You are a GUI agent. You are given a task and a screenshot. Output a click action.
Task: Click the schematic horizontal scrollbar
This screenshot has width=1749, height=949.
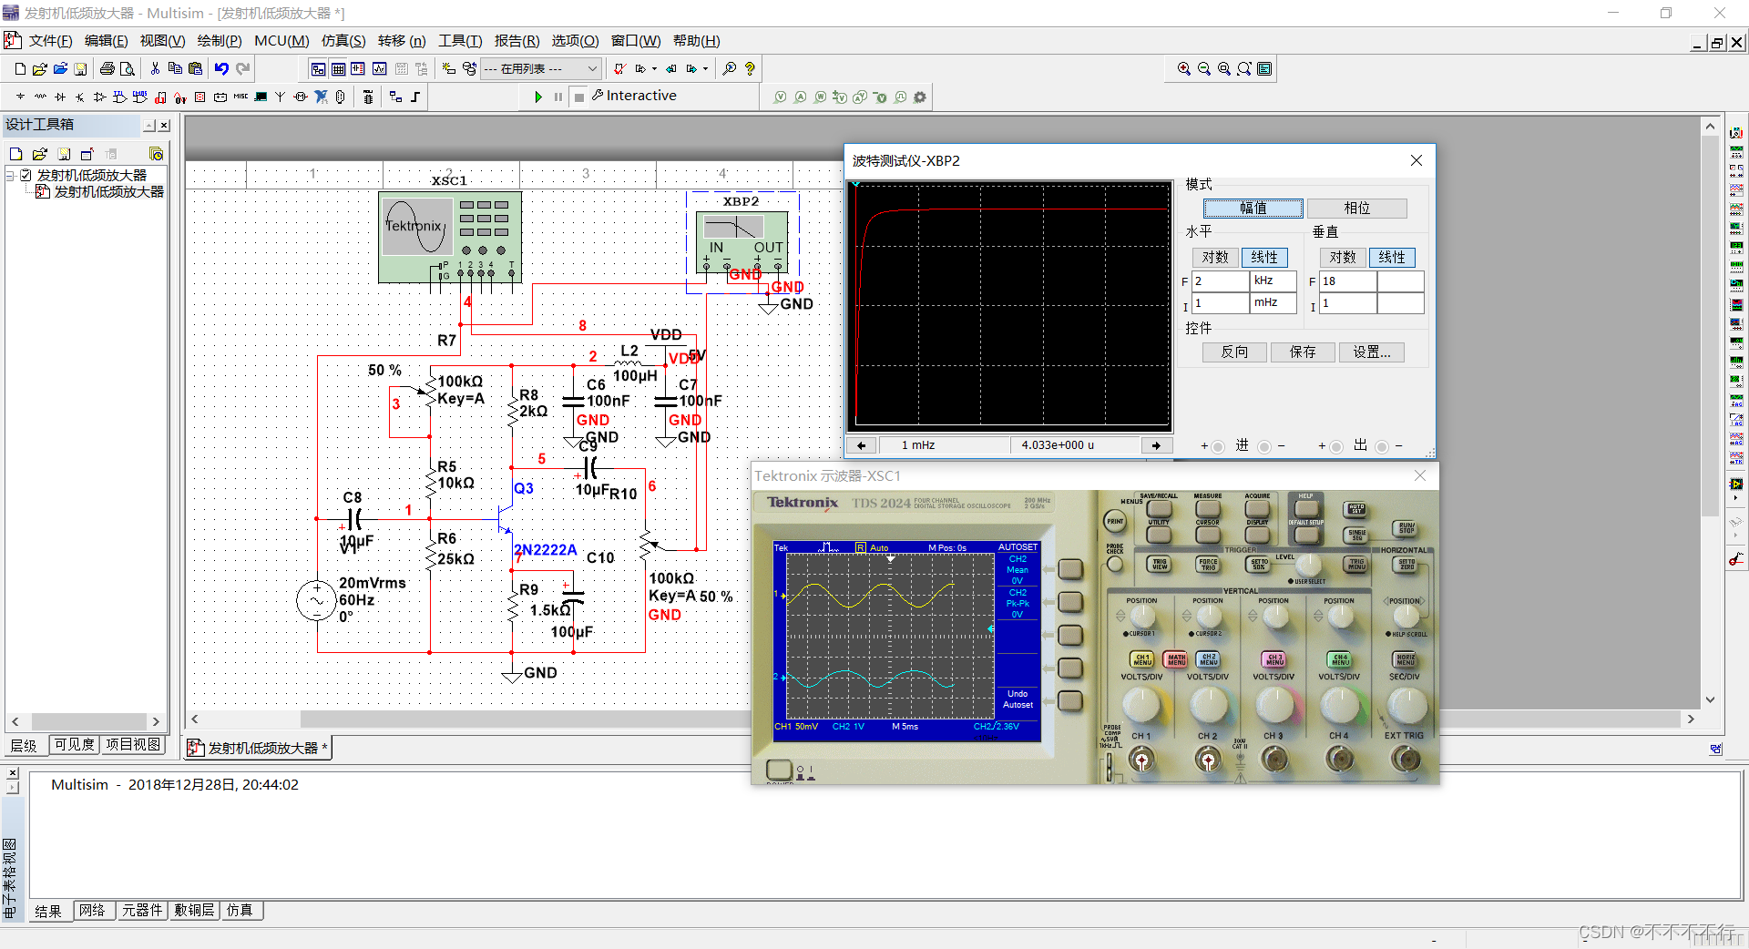(x=524, y=719)
